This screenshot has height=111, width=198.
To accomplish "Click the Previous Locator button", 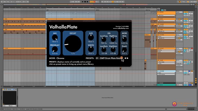I will tap(158, 10).
